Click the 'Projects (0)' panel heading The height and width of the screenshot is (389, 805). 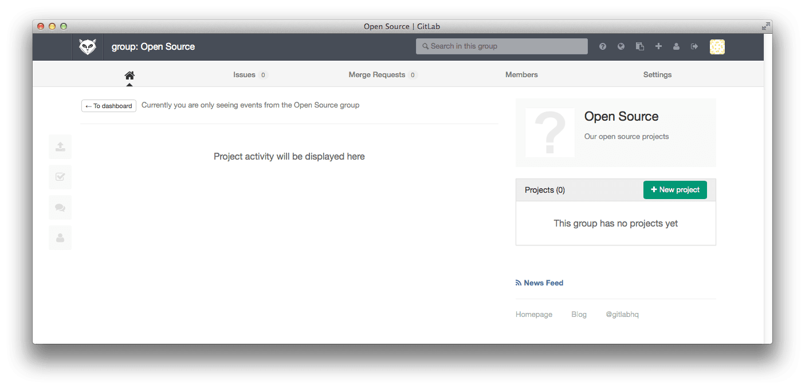pos(545,190)
